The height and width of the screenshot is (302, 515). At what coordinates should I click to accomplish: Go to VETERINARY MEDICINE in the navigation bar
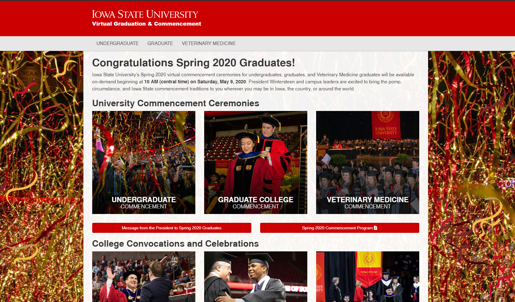209,43
